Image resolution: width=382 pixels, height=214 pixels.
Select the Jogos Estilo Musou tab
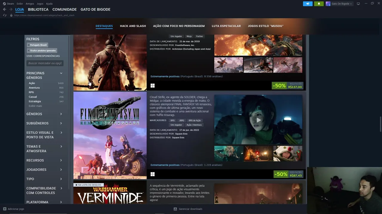click(x=266, y=26)
